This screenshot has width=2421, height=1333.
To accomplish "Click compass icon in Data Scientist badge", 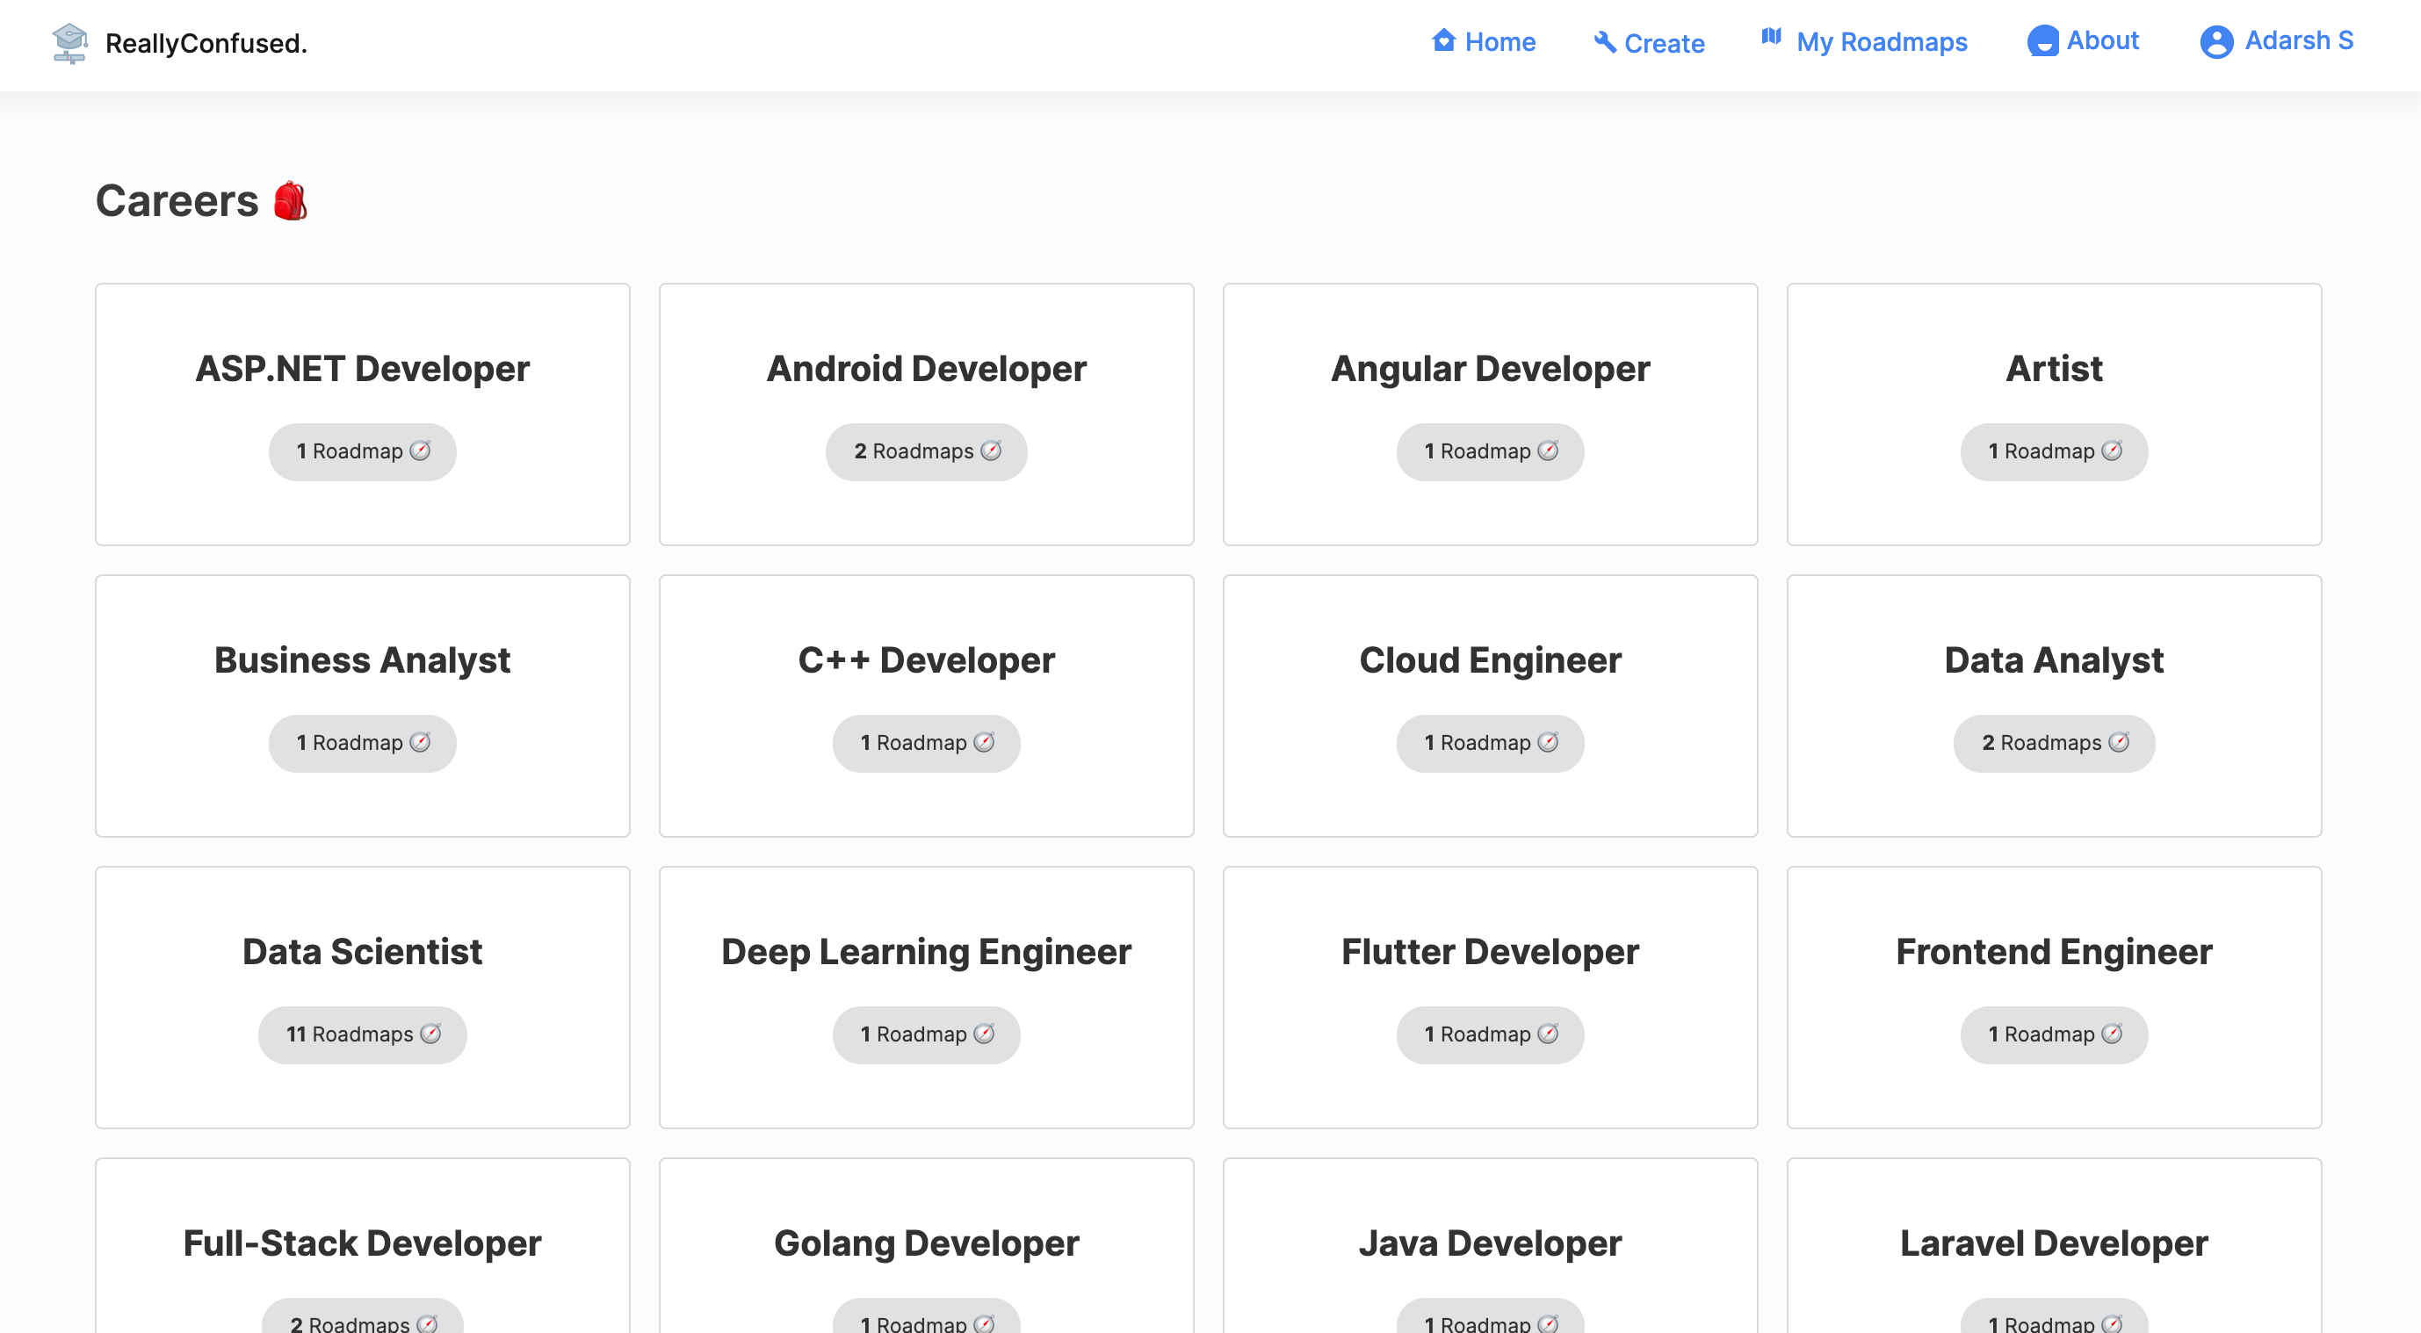I will (430, 1034).
